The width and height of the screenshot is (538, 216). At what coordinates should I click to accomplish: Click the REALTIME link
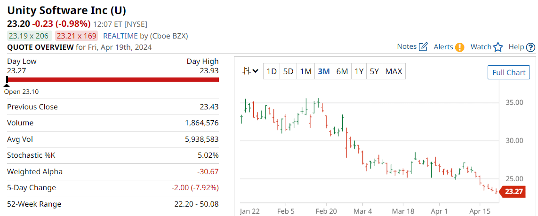click(x=120, y=36)
